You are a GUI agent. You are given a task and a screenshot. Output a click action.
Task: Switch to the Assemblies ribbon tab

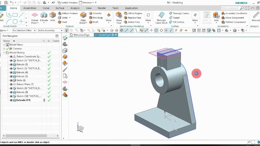(x=30, y=8)
